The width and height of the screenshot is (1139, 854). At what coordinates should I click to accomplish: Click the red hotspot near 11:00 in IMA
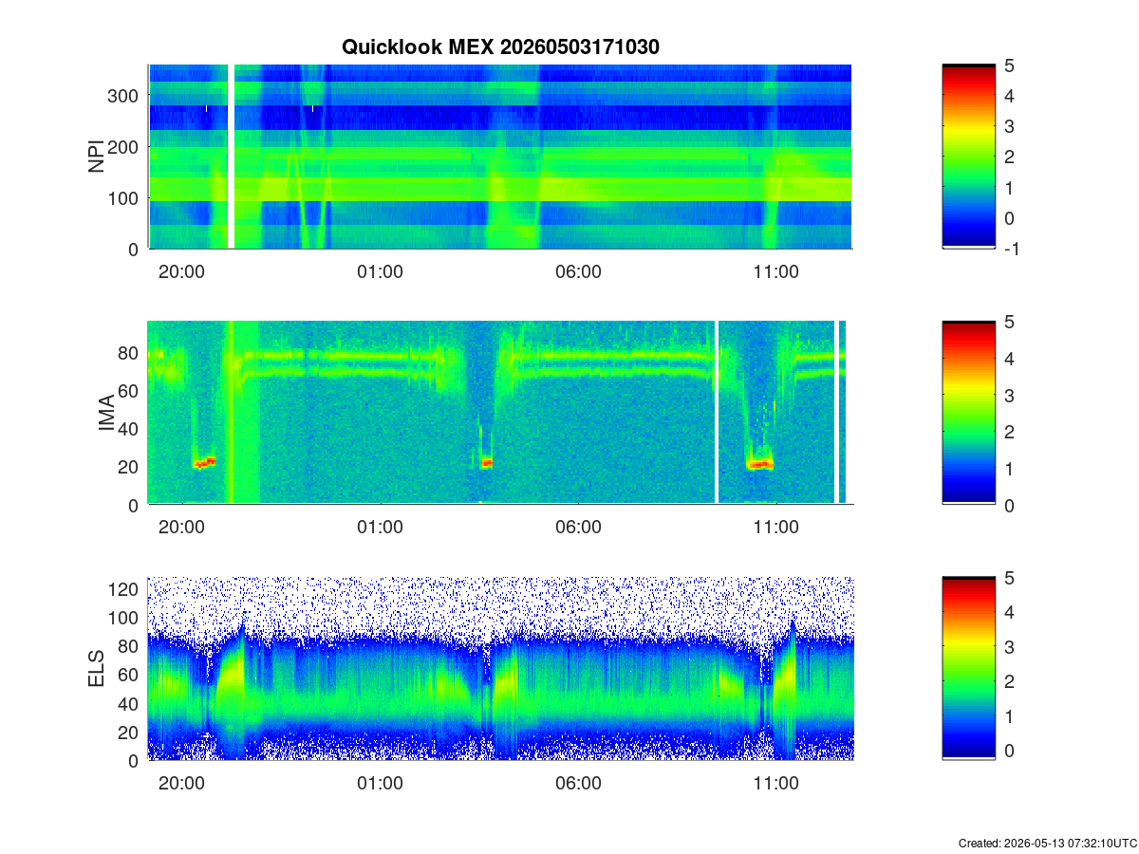tap(759, 465)
